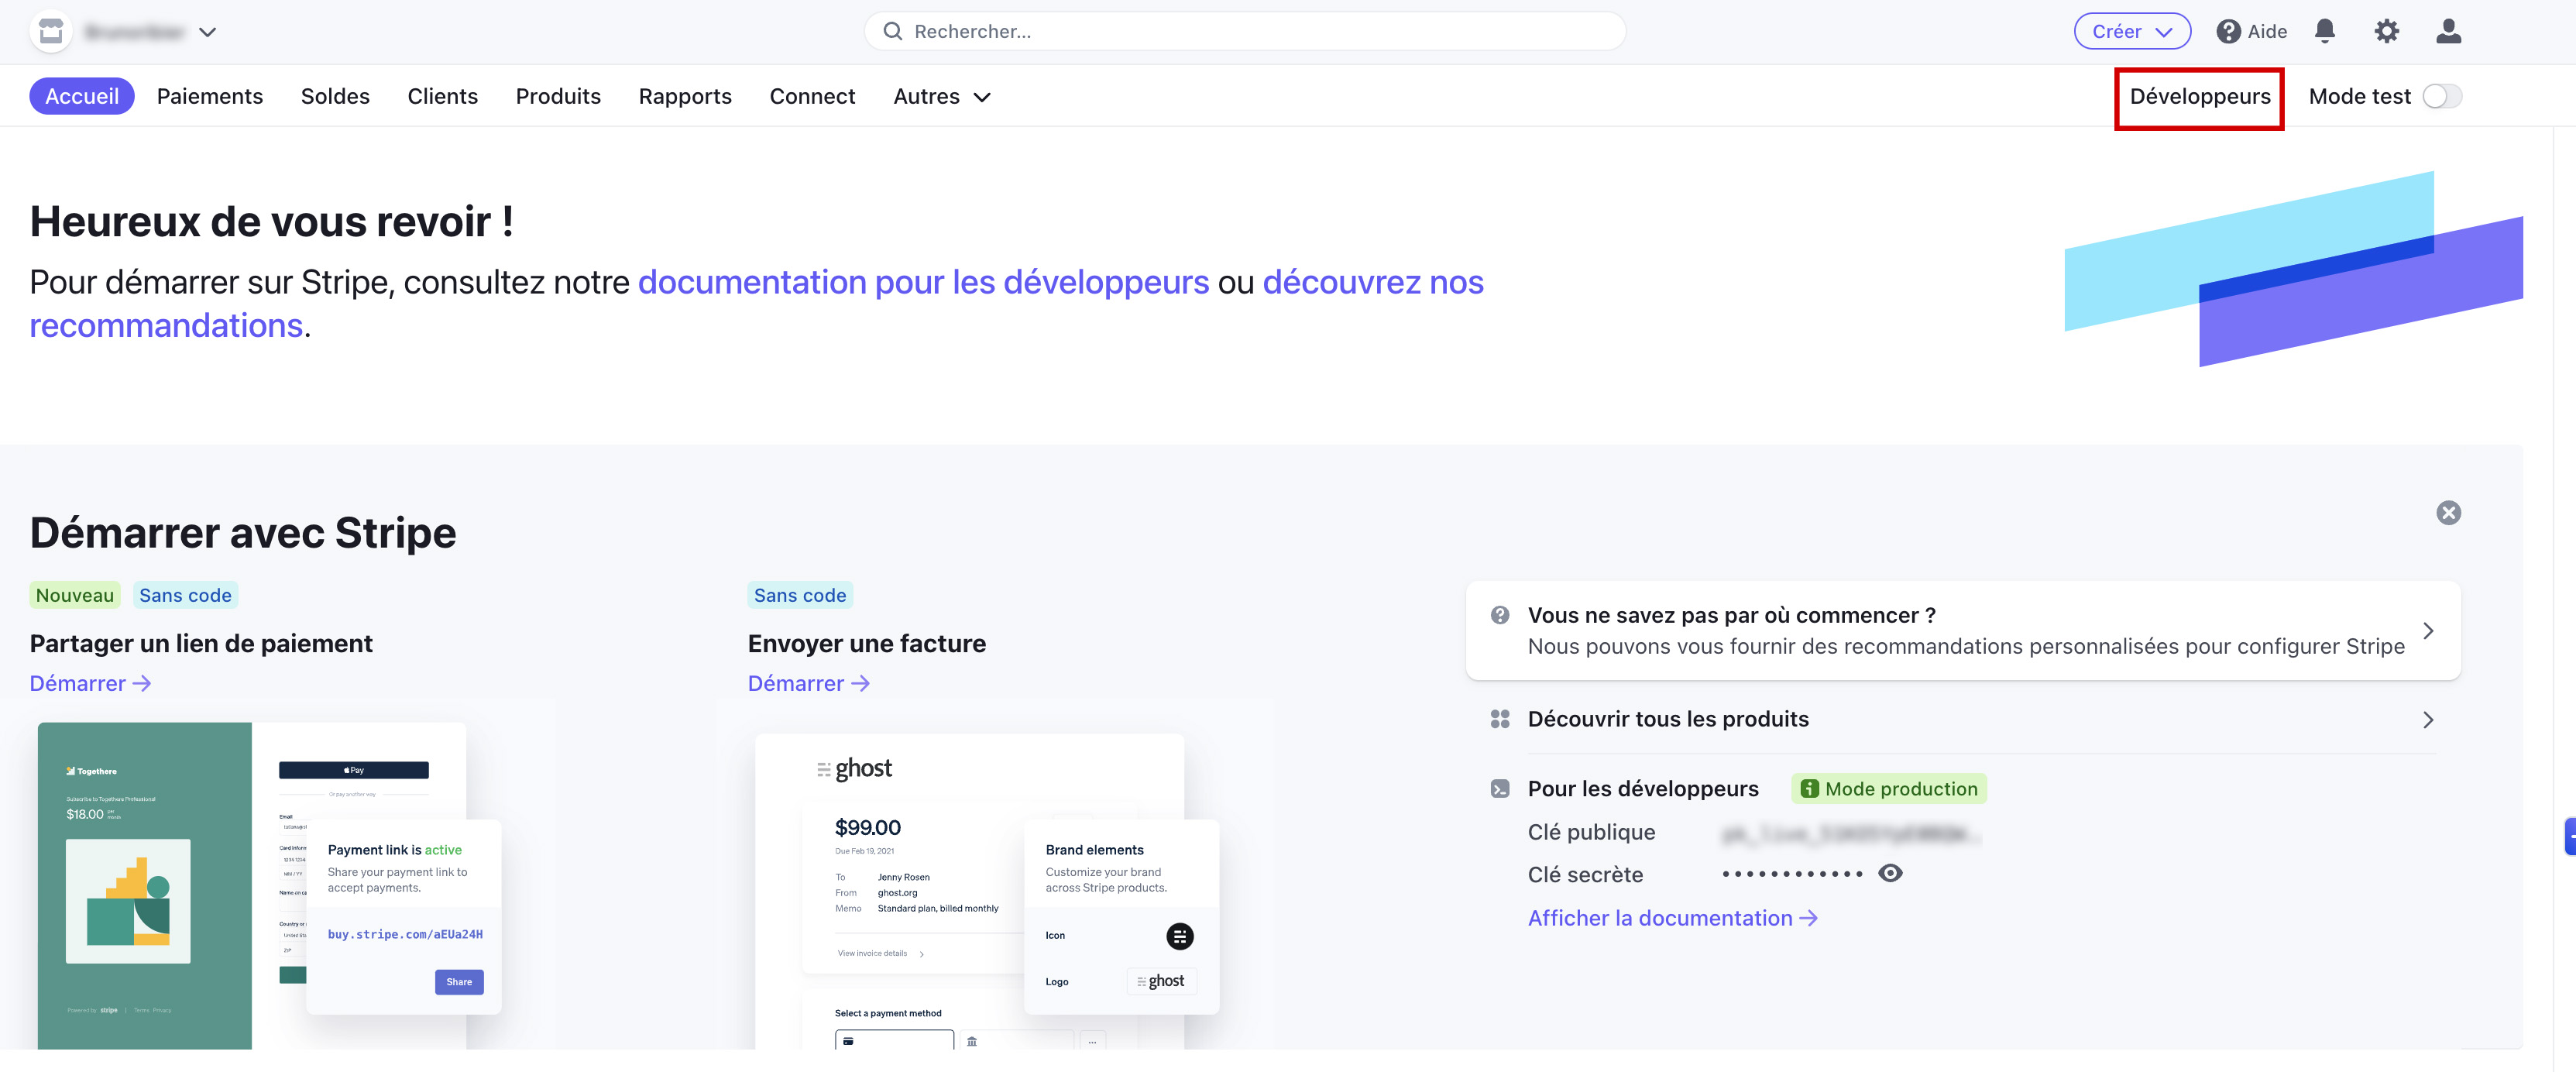Click the notifications bell icon
2576x1072 pixels.
click(x=2324, y=31)
